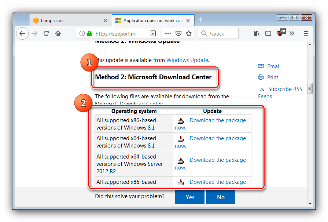
Task: Close the Application does not work tab
Action: point(188,21)
